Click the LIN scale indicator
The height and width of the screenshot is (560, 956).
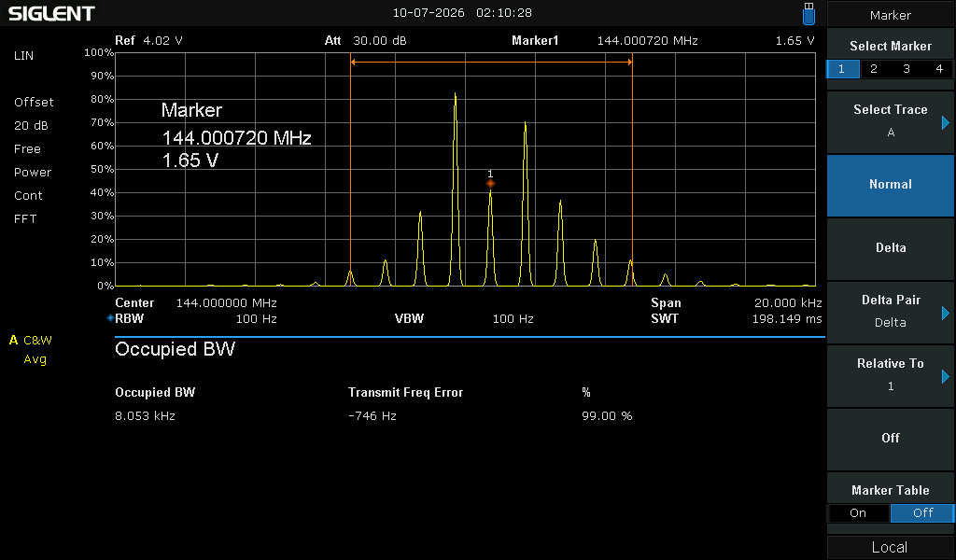coord(23,55)
